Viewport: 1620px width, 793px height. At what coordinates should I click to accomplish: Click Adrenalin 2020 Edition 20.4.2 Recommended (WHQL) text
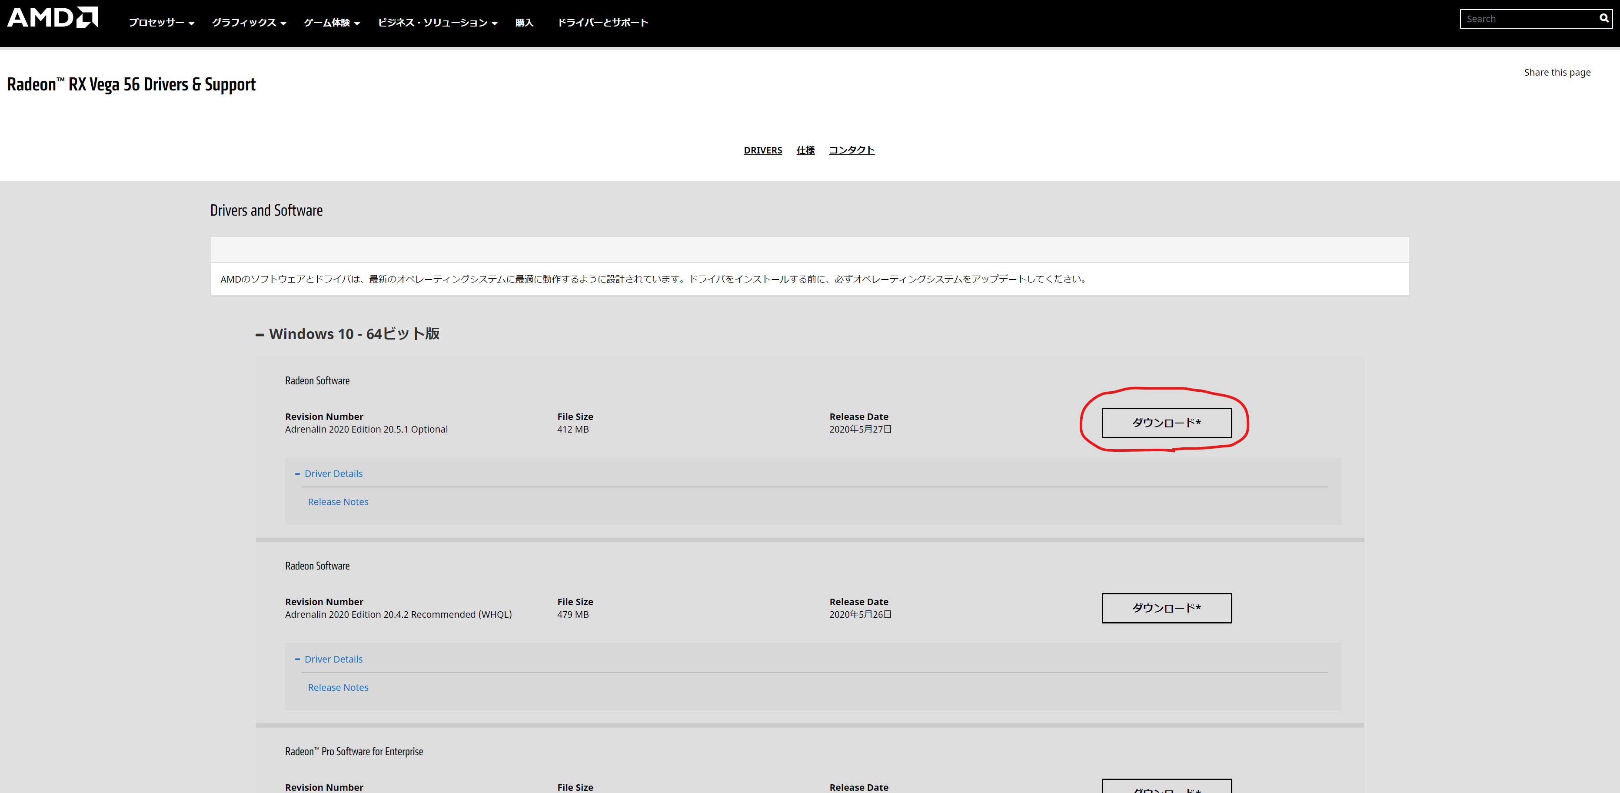point(399,614)
